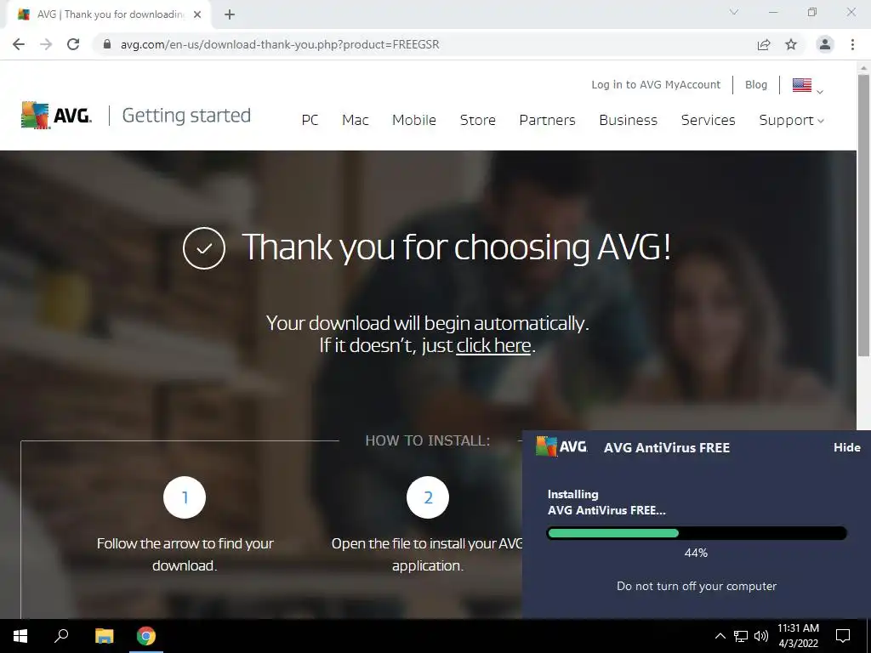Viewport: 871px width, 653px height.
Task: Click the HOW TO INSTALL heading
Action: pyautogui.click(x=428, y=441)
